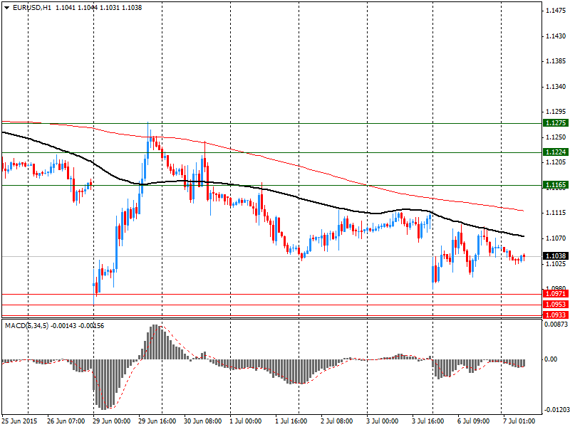Select the 1.1115 price scale value
Viewport: 570px width, 427px height.
(556, 213)
